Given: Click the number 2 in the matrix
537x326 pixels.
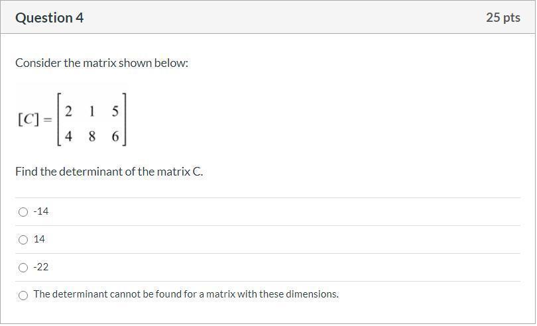Looking at the screenshot, I should coord(68,111).
